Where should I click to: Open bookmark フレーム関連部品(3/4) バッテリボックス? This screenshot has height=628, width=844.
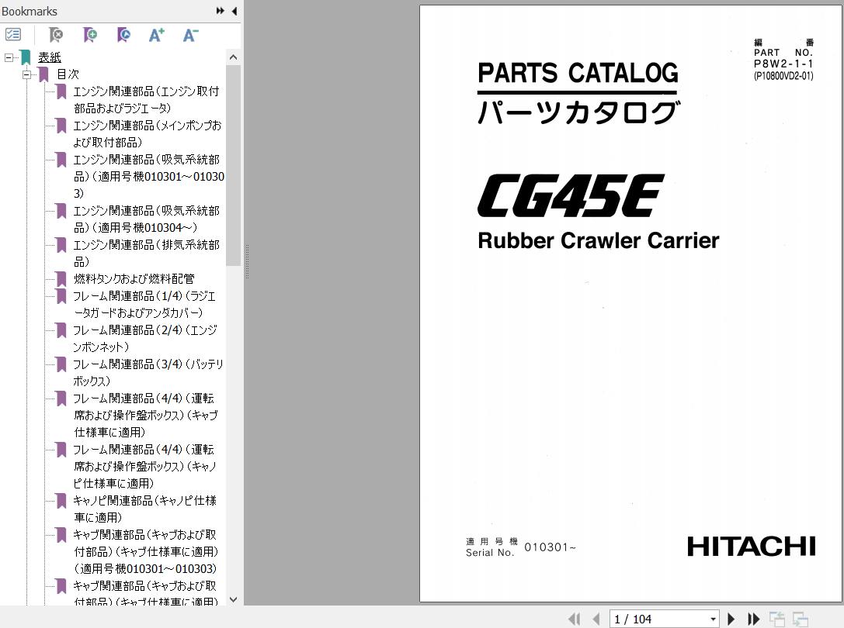point(148,372)
